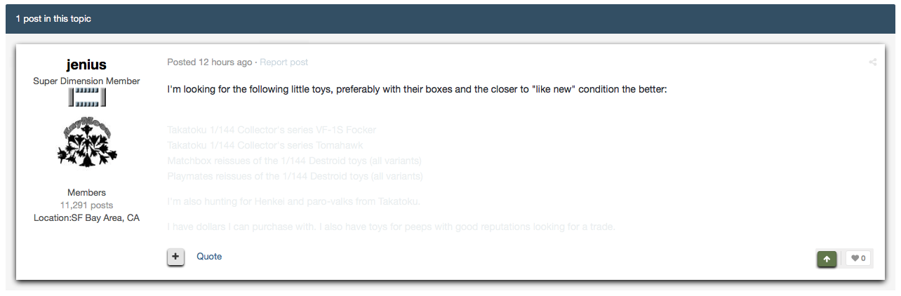The height and width of the screenshot is (296, 901).
Task: Click the Members group label
Action: tap(86, 193)
